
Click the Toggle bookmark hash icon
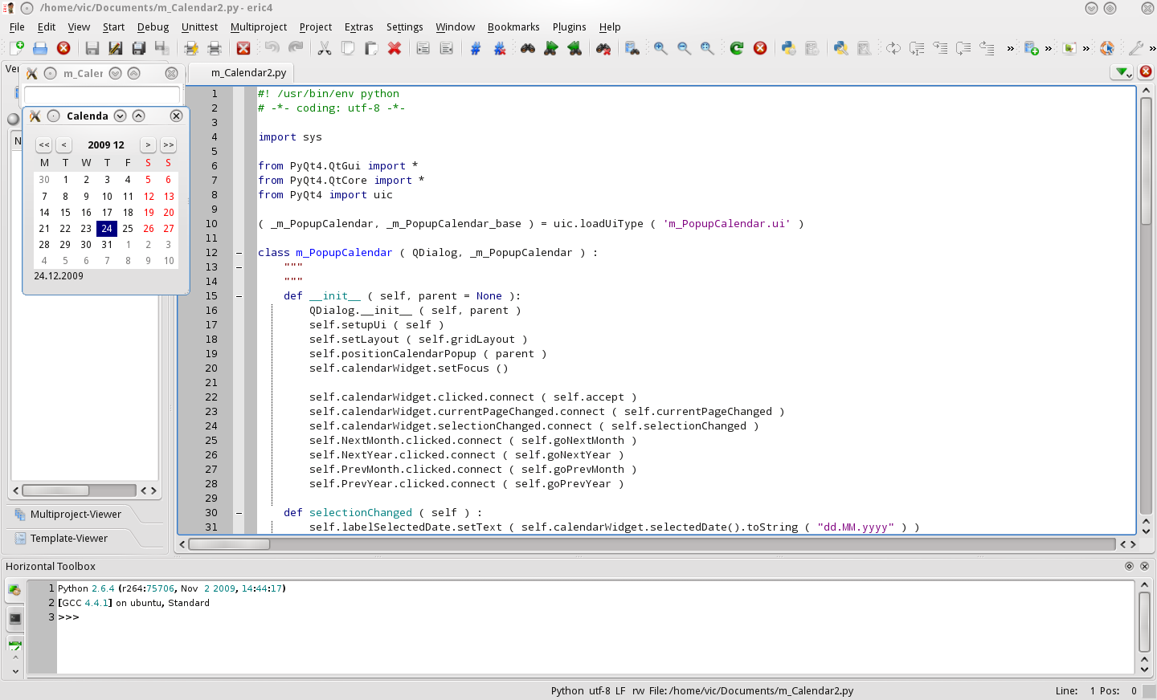click(476, 48)
